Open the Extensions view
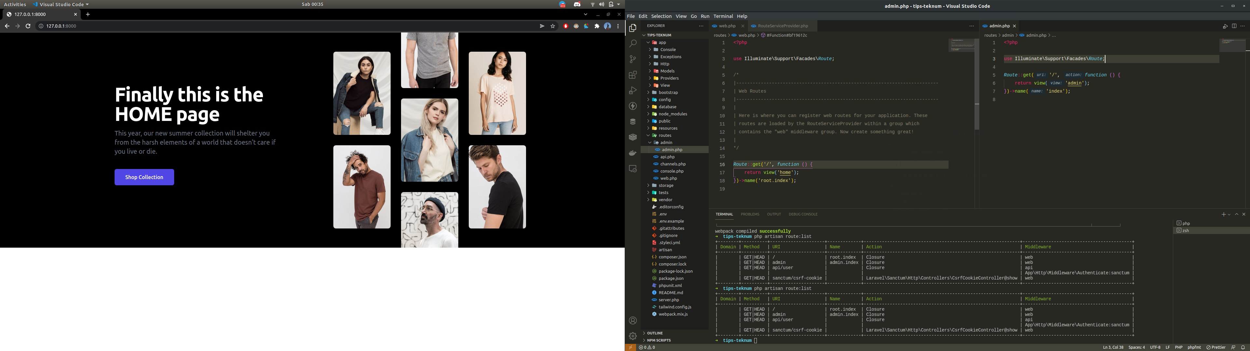Image resolution: width=1250 pixels, height=351 pixels. point(633,75)
